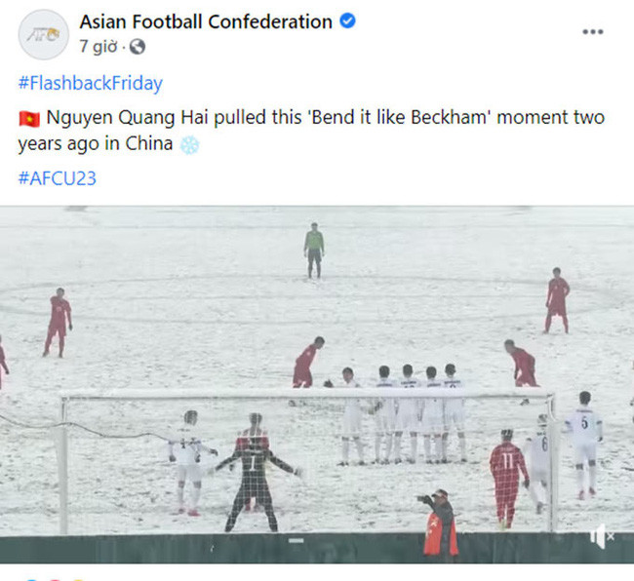
Task: Open the Asian Football Confederation page
Action: click(206, 20)
